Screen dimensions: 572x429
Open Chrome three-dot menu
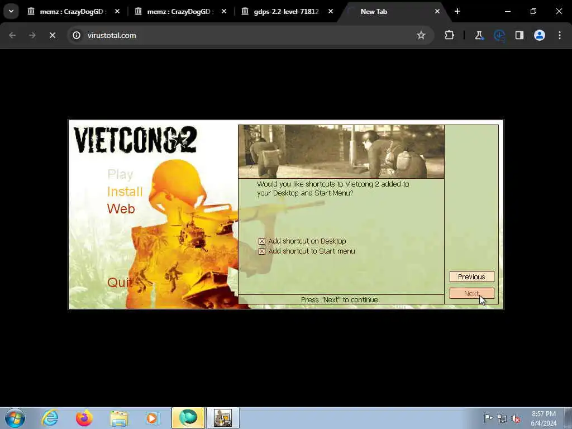560,35
